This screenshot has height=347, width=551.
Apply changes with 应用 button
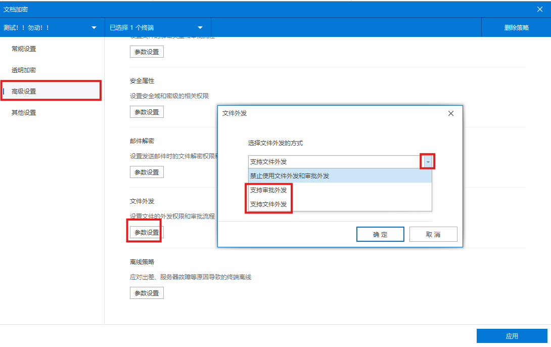click(x=512, y=335)
